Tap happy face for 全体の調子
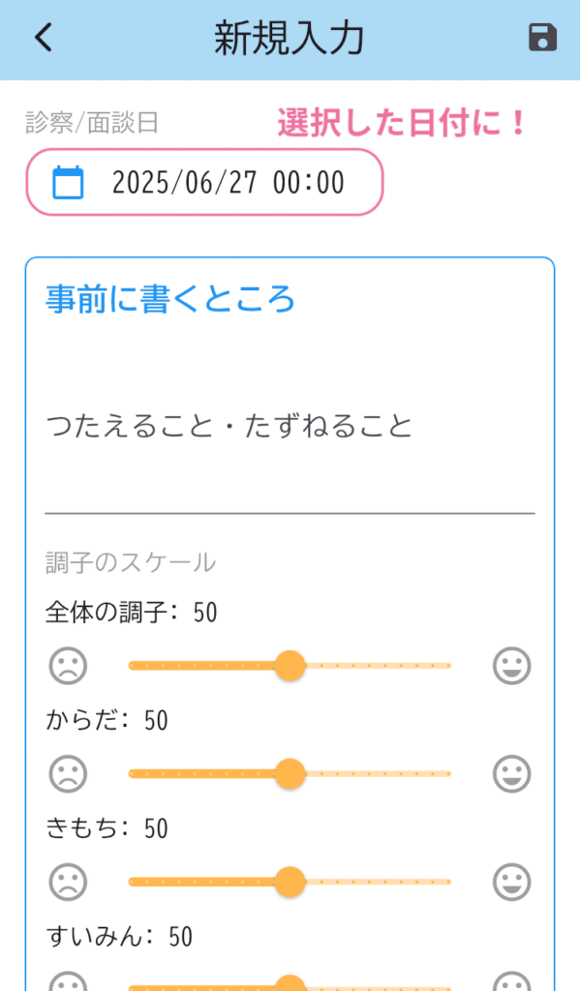 click(x=511, y=666)
